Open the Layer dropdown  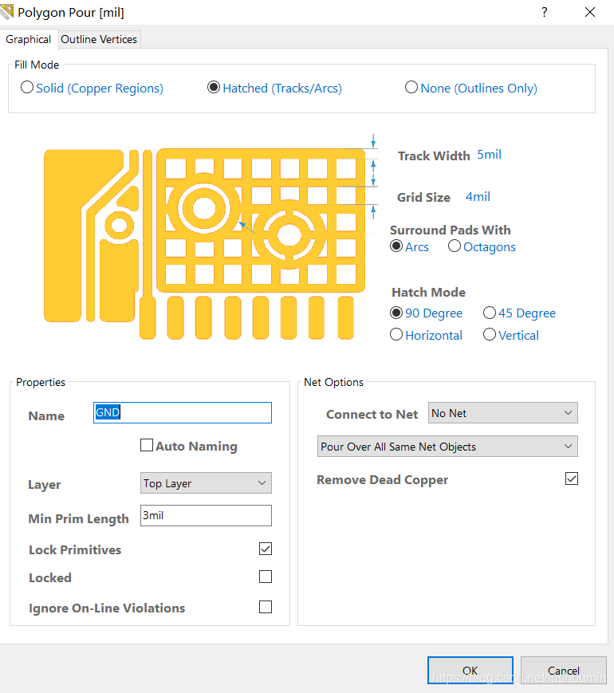[206, 483]
